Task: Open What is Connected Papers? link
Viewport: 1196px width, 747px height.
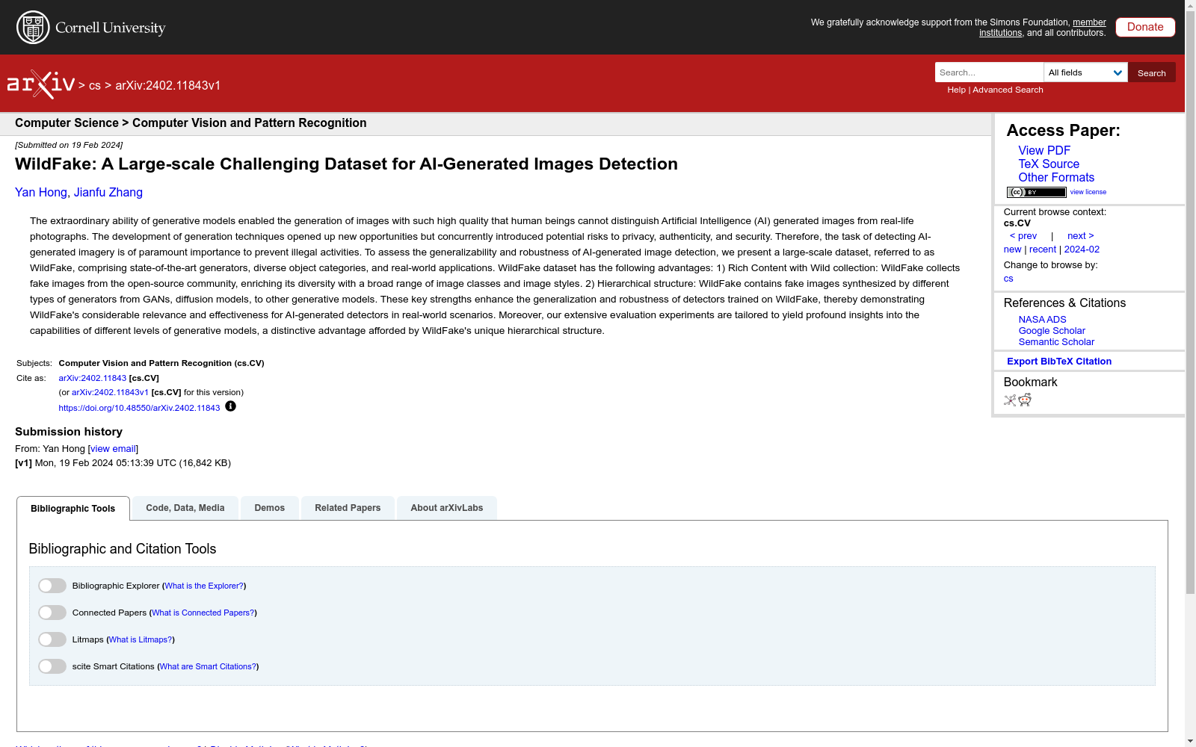Action: [x=203, y=613]
